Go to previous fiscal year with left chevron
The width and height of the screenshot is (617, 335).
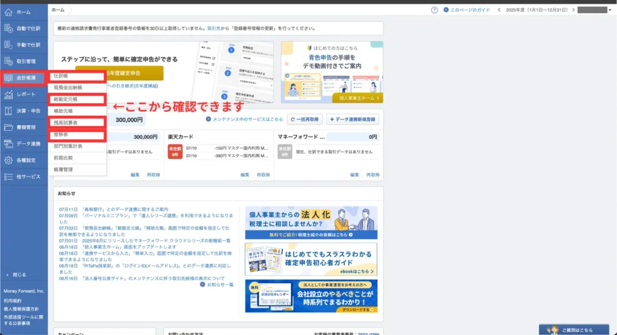(x=499, y=10)
